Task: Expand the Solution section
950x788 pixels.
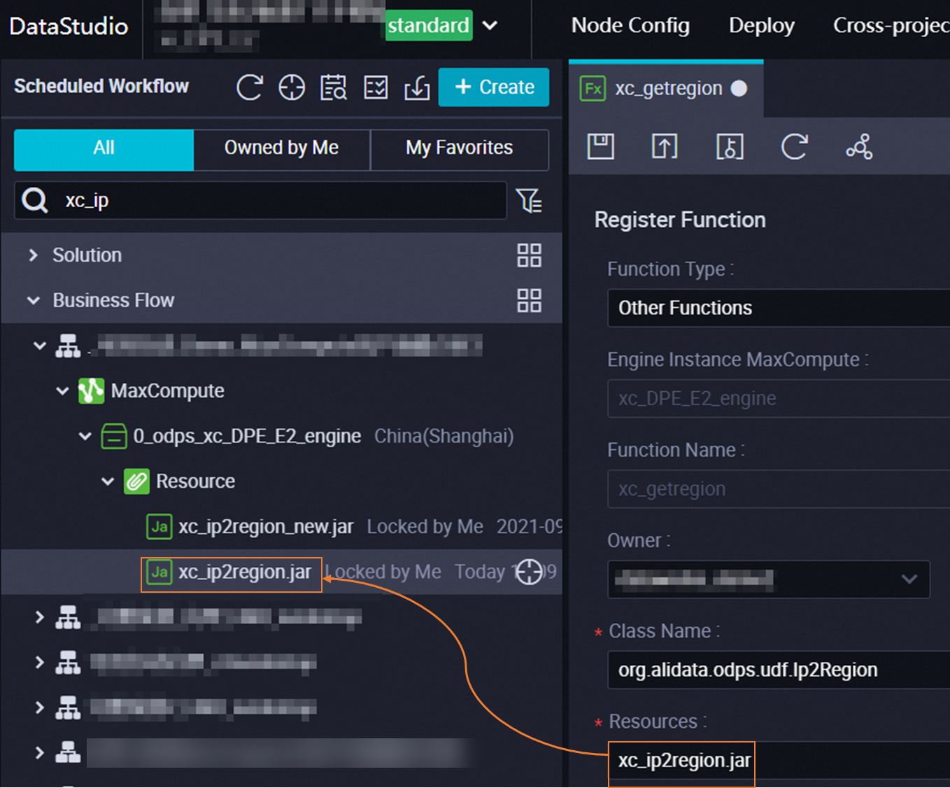Action: pyautogui.click(x=33, y=255)
